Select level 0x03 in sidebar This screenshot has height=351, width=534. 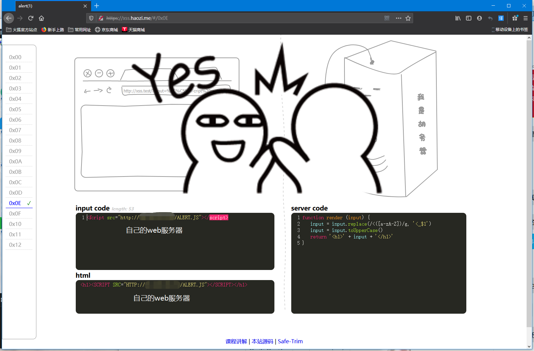pyautogui.click(x=19, y=88)
